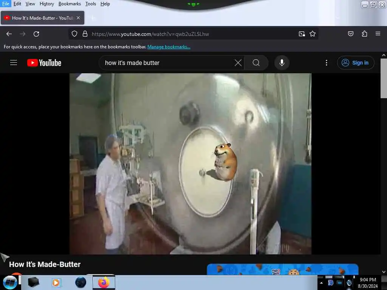Select the Firefox taskbar button
Screen dimensions: 387x290
(x=104, y=282)
